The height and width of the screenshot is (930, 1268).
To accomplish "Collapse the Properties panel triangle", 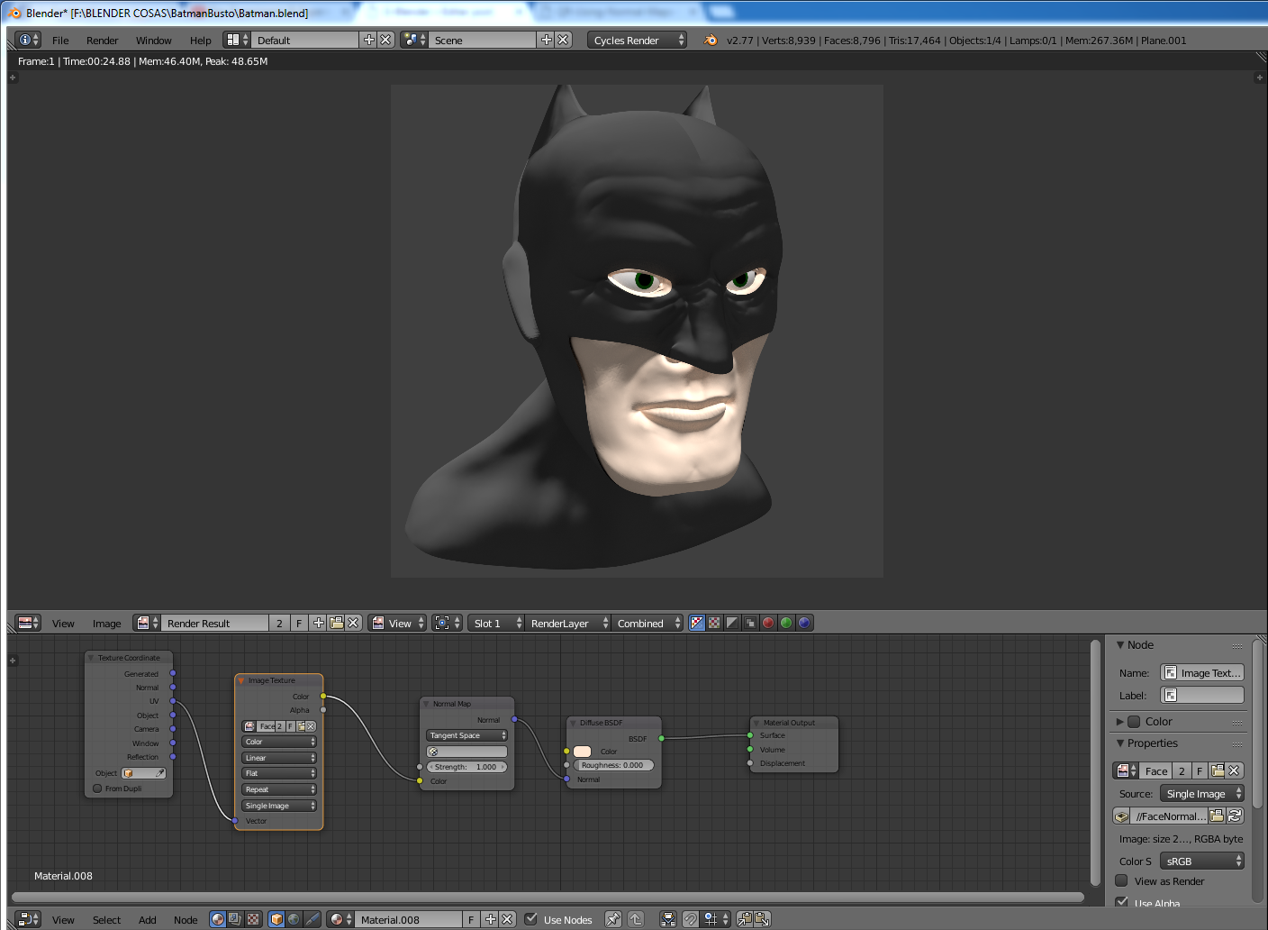I will (1120, 743).
